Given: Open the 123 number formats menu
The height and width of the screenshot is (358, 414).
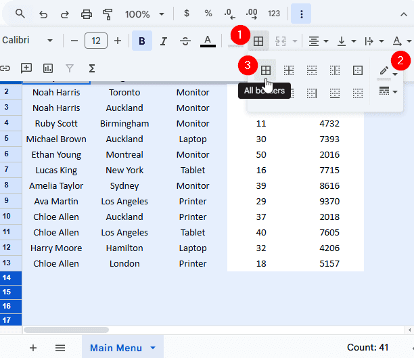Looking at the screenshot, I should pos(274,14).
